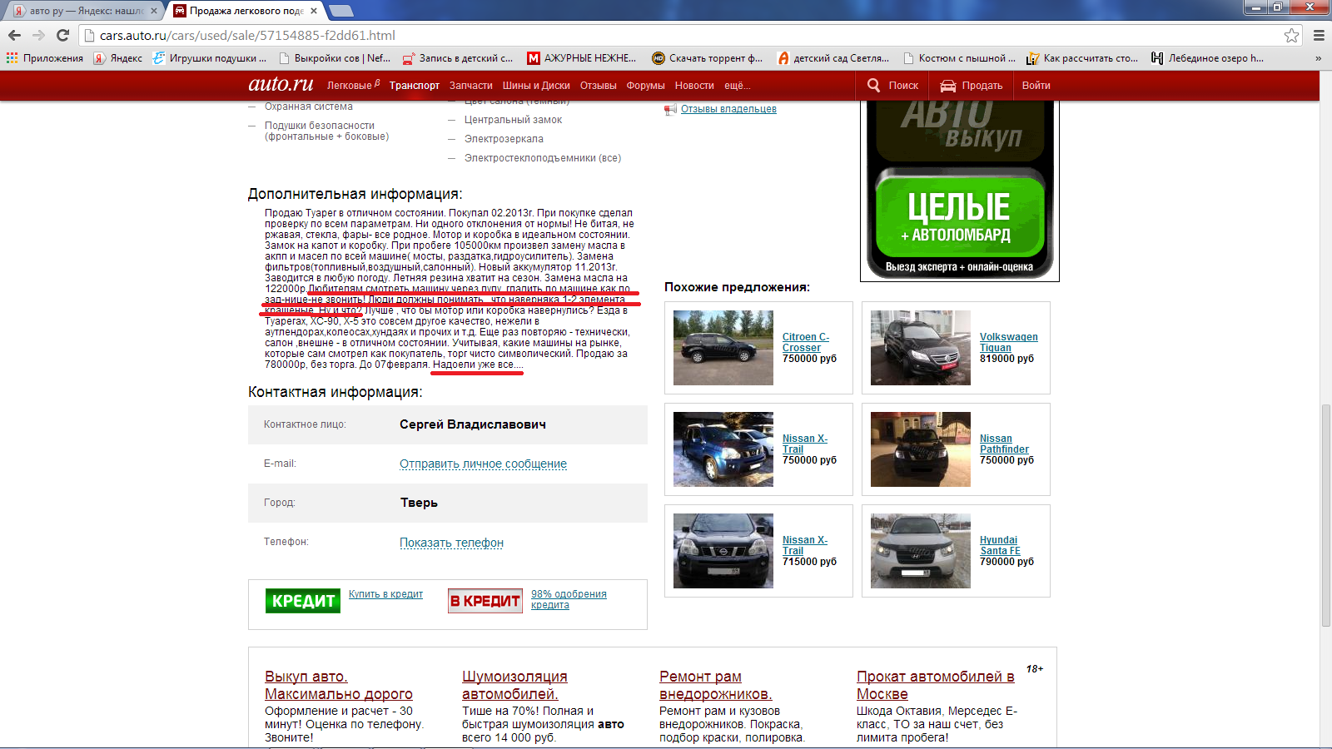
Task: Click the browser back arrow
Action: [14, 35]
